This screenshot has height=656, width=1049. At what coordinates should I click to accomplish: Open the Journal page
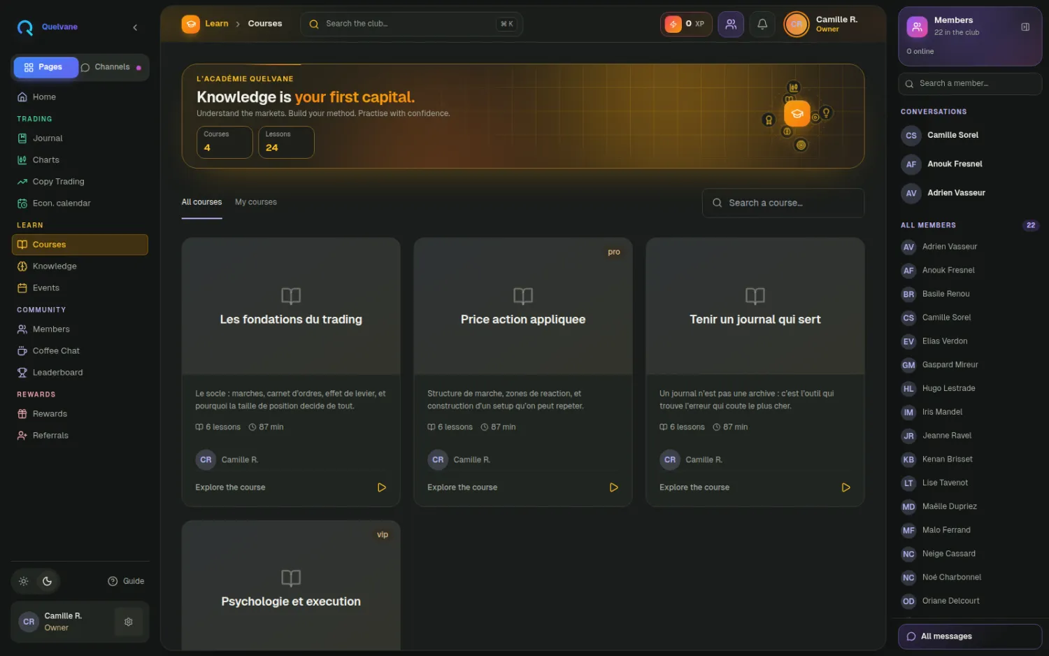click(x=80, y=138)
